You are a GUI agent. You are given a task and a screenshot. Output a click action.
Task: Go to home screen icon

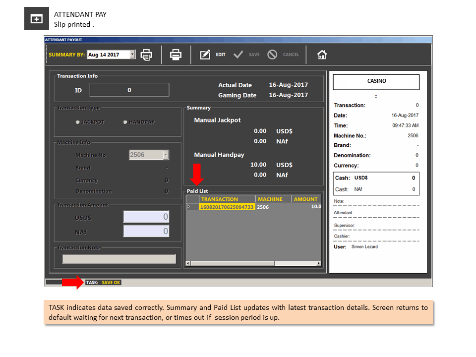(x=322, y=55)
